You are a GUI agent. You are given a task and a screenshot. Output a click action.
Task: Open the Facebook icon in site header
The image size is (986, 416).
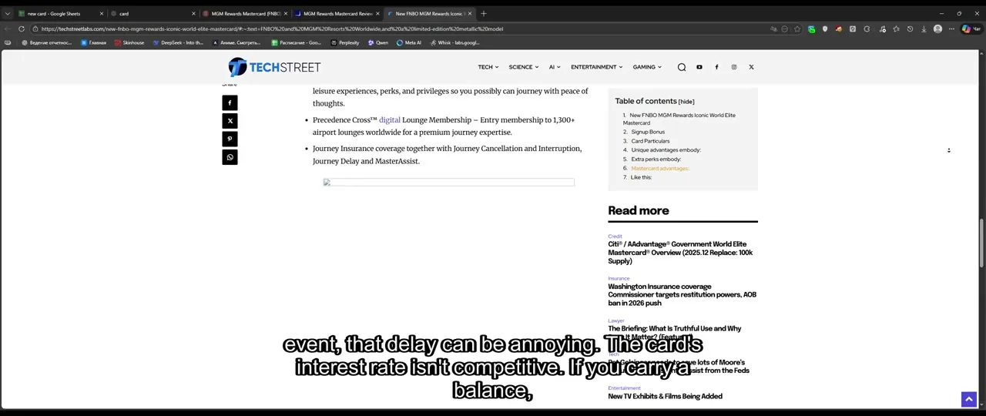click(716, 67)
